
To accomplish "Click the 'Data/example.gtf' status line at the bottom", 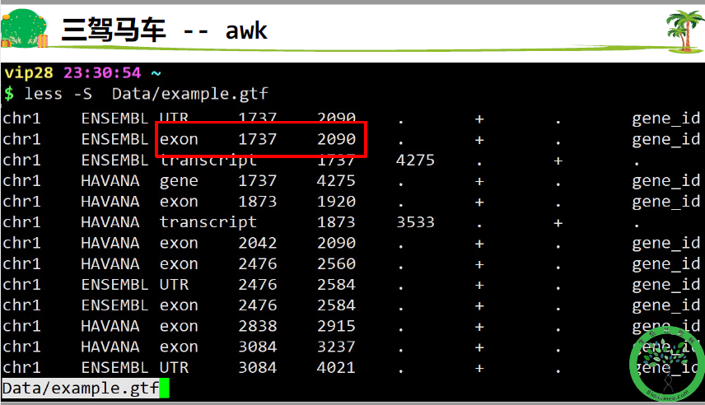I will click(81, 388).
